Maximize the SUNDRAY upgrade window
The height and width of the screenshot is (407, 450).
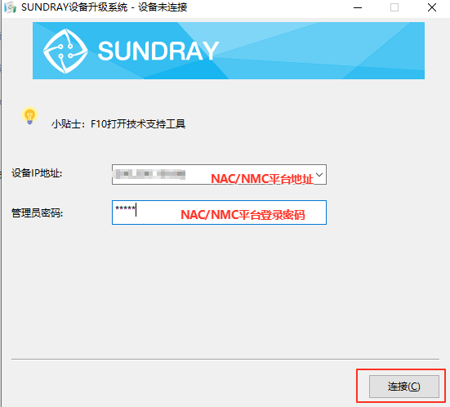394,7
